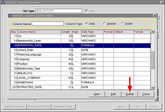The height and width of the screenshot is (112, 165).
Task: Click OK in Export File Details window
Action: pos(138,106)
